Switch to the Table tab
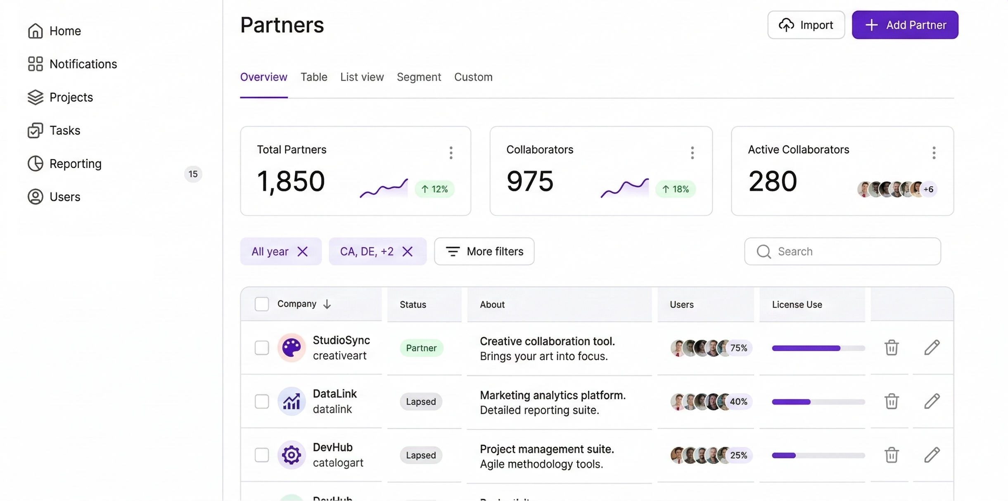Screen dimensions: 1008x501 click(314, 77)
